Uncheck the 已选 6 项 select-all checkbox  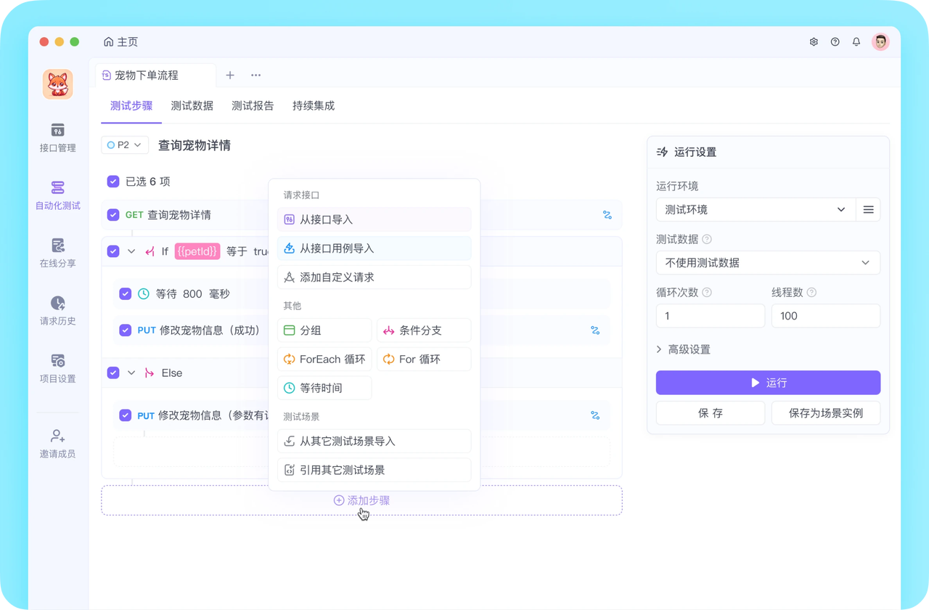tap(112, 182)
